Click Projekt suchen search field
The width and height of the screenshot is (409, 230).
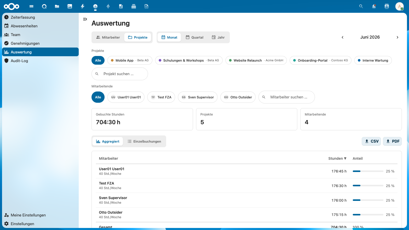coord(120,74)
